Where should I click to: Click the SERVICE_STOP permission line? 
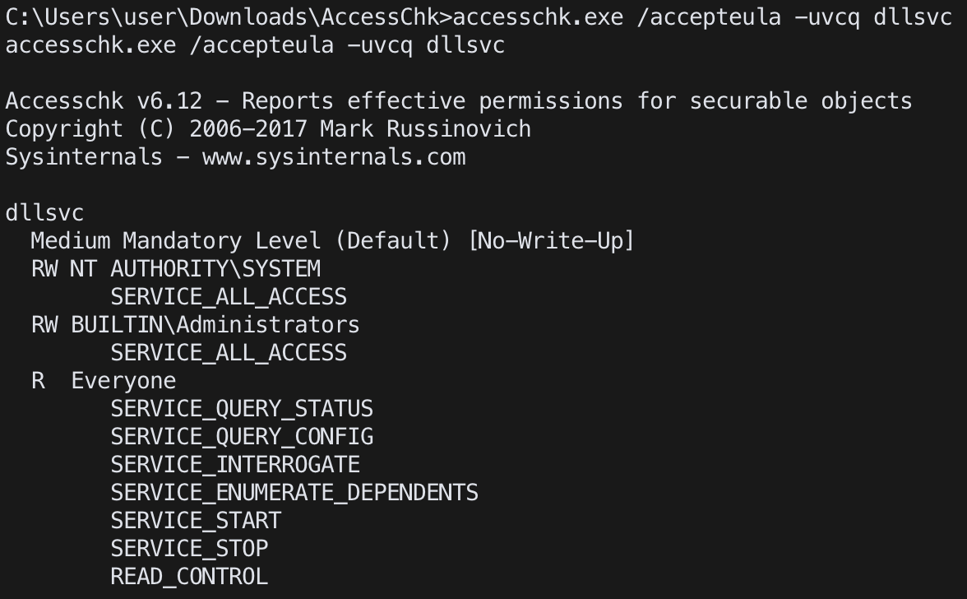(189, 549)
